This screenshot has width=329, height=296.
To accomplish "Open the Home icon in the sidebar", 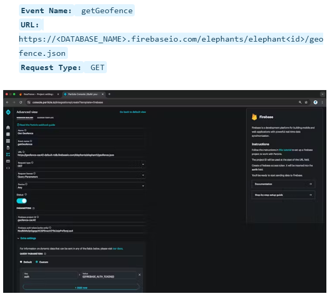I will click(x=8, y=127).
